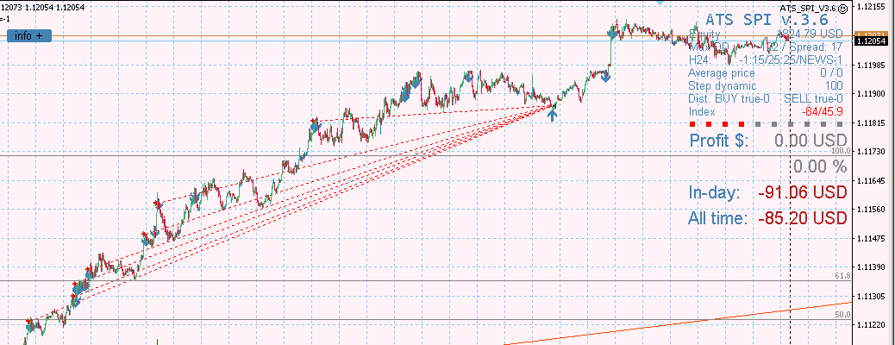Click the "Spread: 17" readout
This screenshot has width=895, height=345.
[817, 47]
